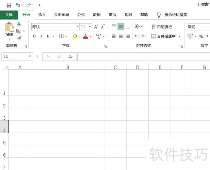The image size is (210, 170).
Task: Switch to the 数据 ribbon tab
Action: click(97, 15)
